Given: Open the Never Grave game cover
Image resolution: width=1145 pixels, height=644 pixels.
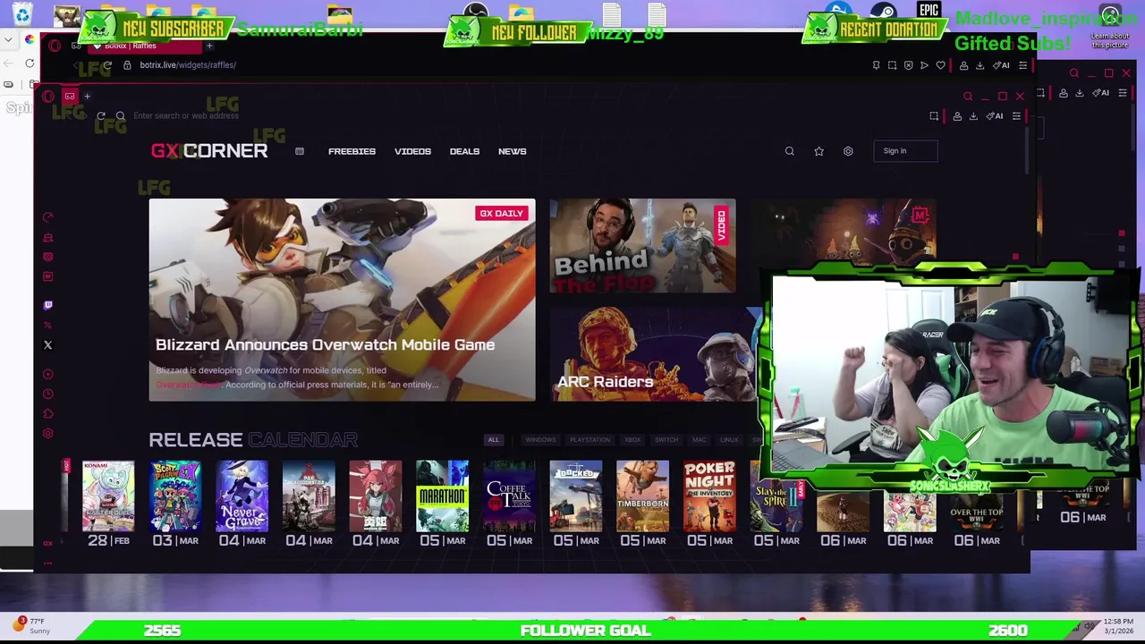Looking at the screenshot, I should point(242,496).
